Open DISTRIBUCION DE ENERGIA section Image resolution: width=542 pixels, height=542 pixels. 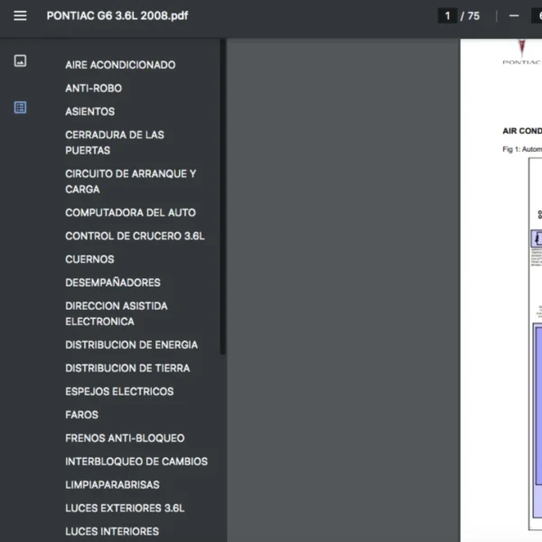pyautogui.click(x=131, y=345)
